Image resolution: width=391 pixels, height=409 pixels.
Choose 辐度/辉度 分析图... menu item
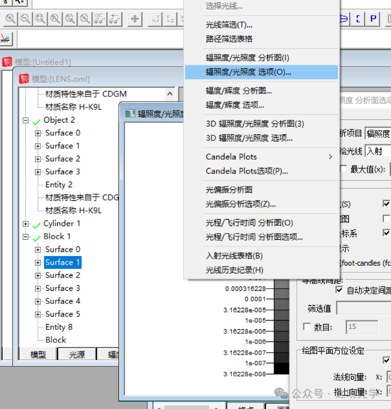(261, 91)
